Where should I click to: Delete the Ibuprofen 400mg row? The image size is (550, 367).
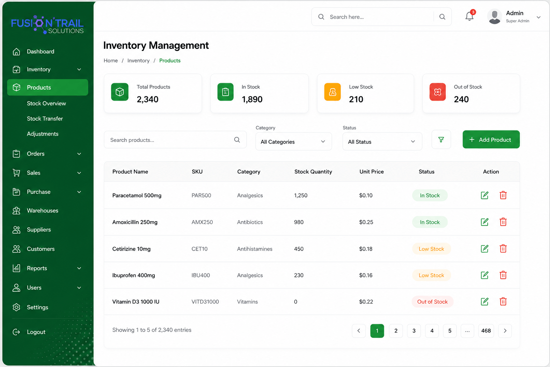(503, 275)
